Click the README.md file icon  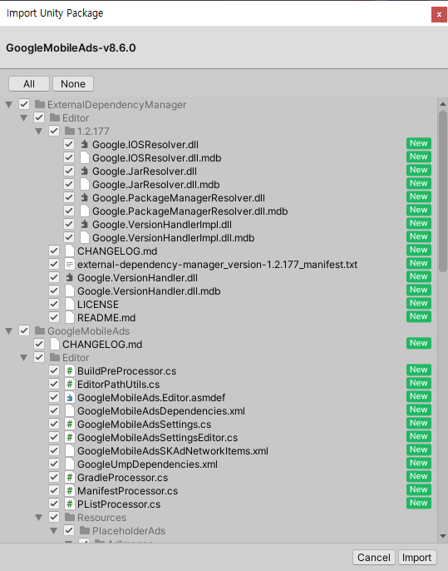point(70,318)
